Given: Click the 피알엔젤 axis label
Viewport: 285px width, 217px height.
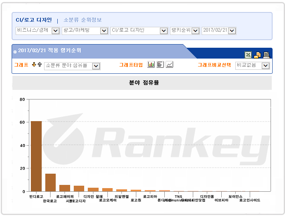Looking at the screenshot, I should [121, 197].
